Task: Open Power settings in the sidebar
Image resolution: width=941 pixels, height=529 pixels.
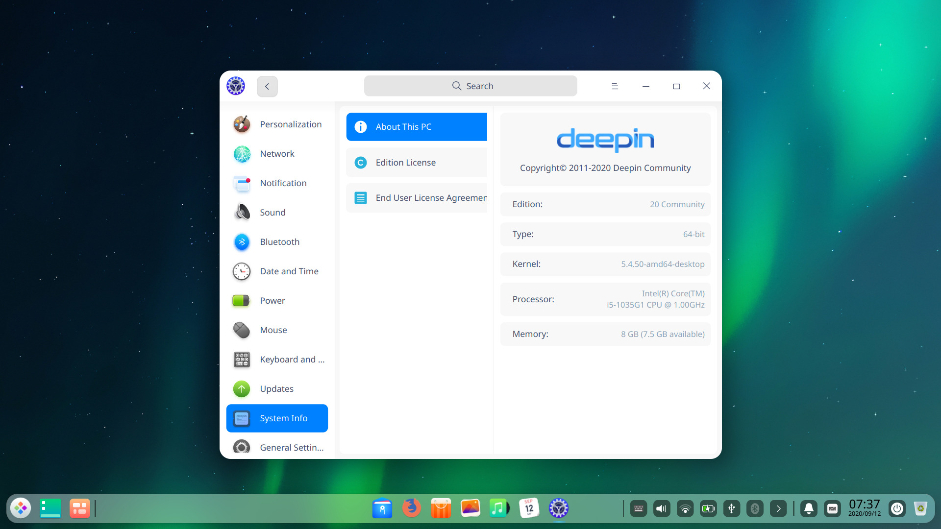Action: (272, 300)
